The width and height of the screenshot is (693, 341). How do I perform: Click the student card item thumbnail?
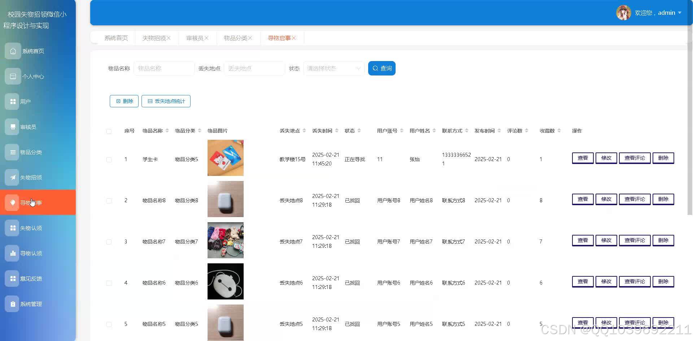pos(225,158)
